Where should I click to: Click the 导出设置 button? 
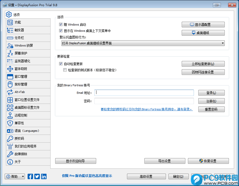coord(165,161)
